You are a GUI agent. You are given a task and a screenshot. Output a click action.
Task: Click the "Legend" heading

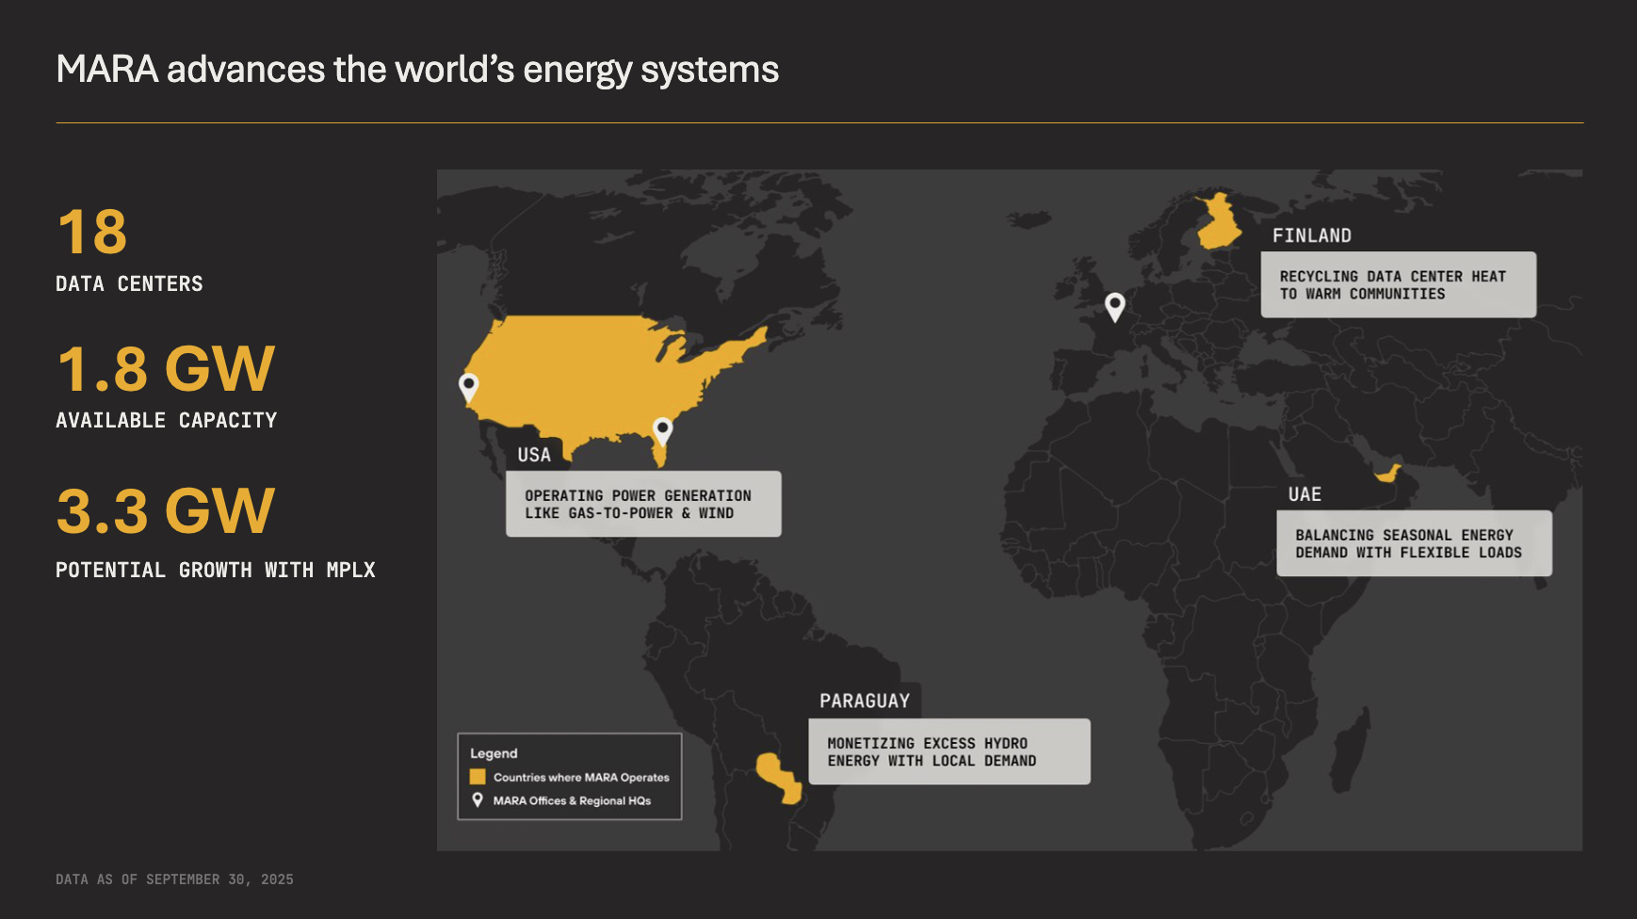click(x=494, y=753)
